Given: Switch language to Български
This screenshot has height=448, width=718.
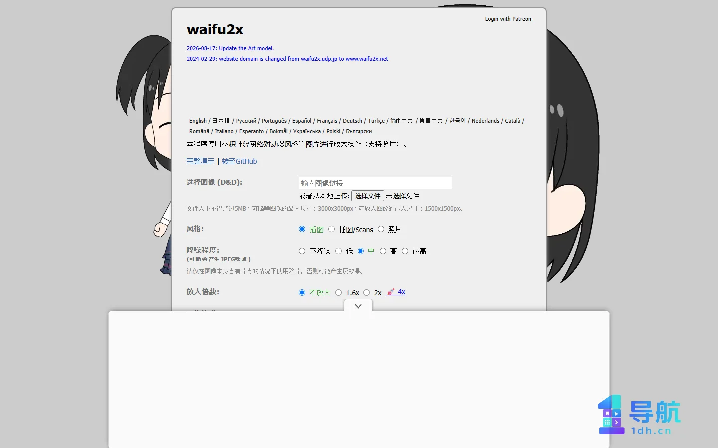Looking at the screenshot, I should 359,131.
